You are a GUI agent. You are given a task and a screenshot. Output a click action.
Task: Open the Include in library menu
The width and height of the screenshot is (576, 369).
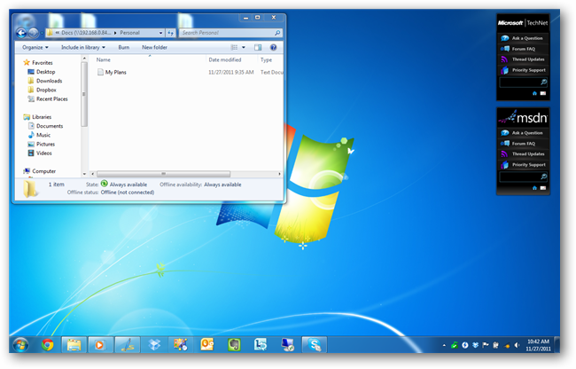[x=83, y=47]
